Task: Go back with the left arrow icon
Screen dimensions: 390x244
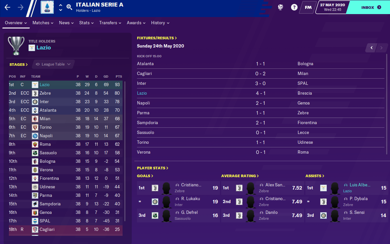Action: [8, 8]
